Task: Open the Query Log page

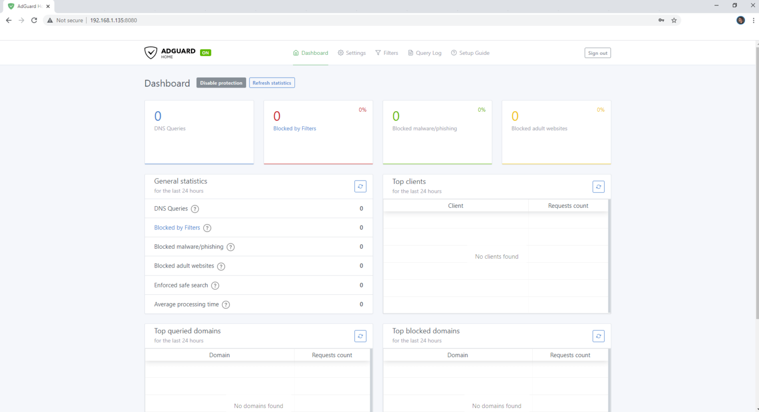Action: [424, 53]
